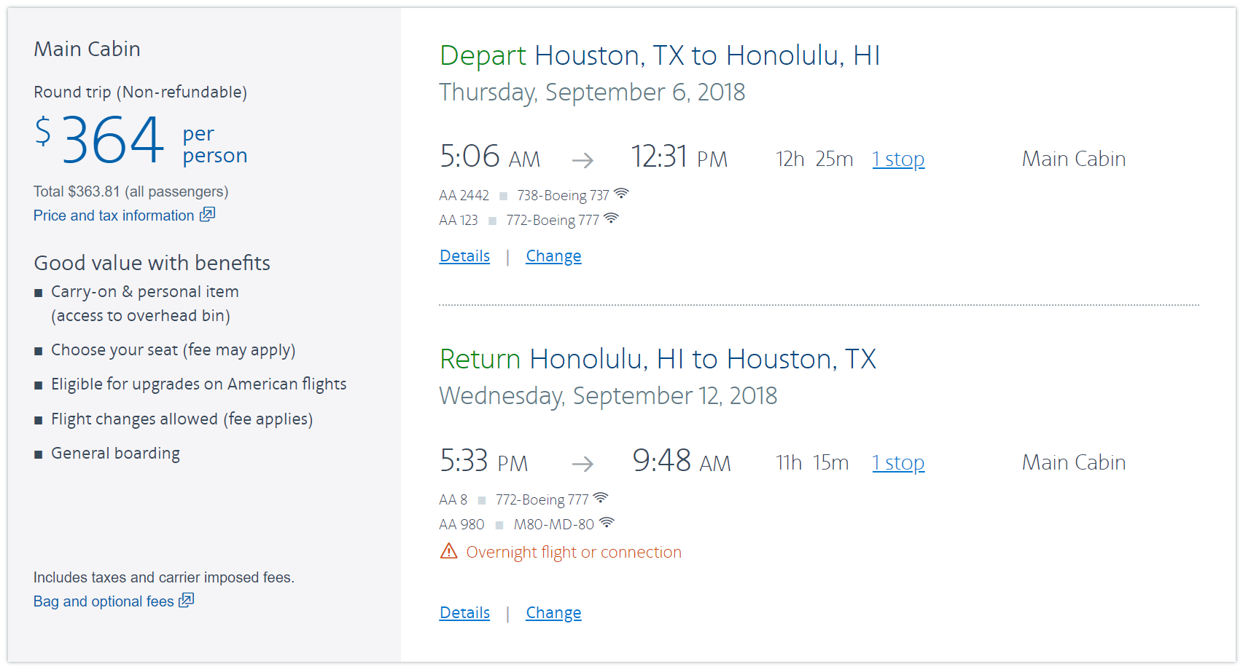Click the overnight flight warning triangle icon

pos(448,552)
